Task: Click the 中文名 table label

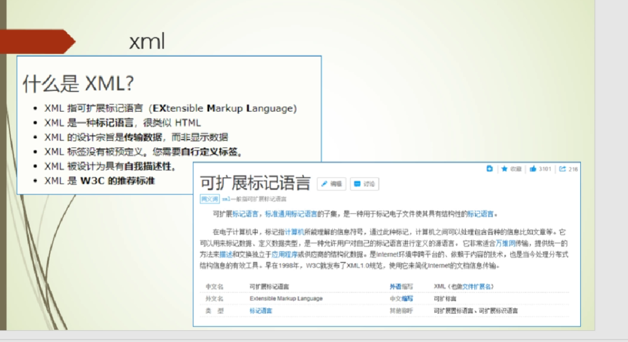Action: point(214,286)
